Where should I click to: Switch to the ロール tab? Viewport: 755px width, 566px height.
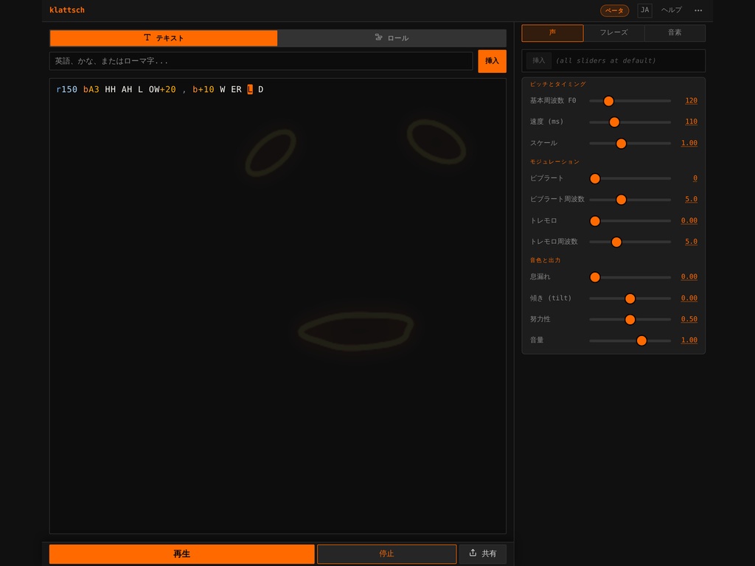click(392, 38)
